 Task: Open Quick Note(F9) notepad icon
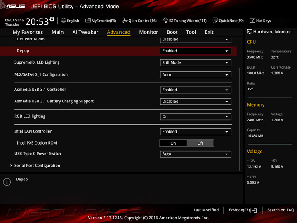[215, 21]
